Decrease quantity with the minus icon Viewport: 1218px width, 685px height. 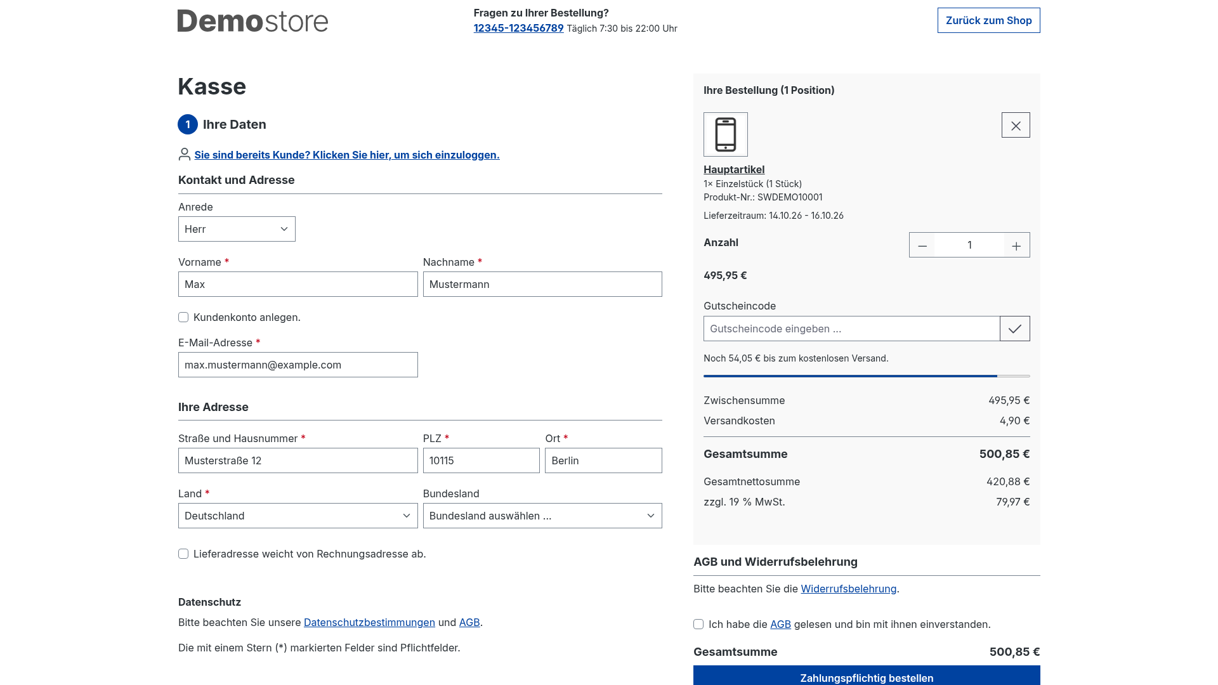[x=922, y=245]
